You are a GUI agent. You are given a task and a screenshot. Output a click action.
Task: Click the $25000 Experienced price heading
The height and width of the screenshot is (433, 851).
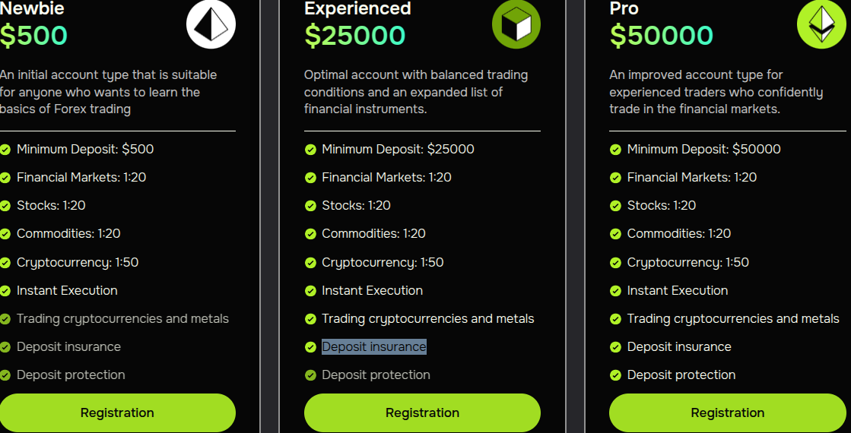355,35
